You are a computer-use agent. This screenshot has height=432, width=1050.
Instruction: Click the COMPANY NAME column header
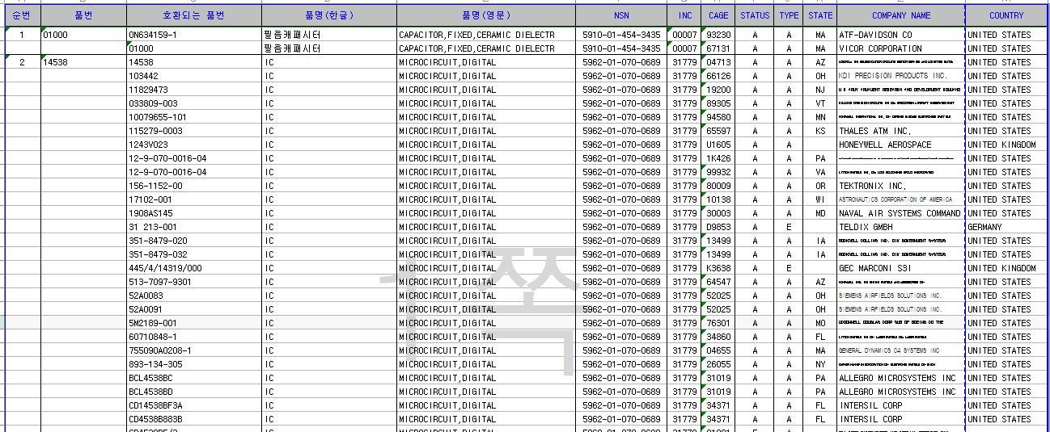tap(901, 15)
